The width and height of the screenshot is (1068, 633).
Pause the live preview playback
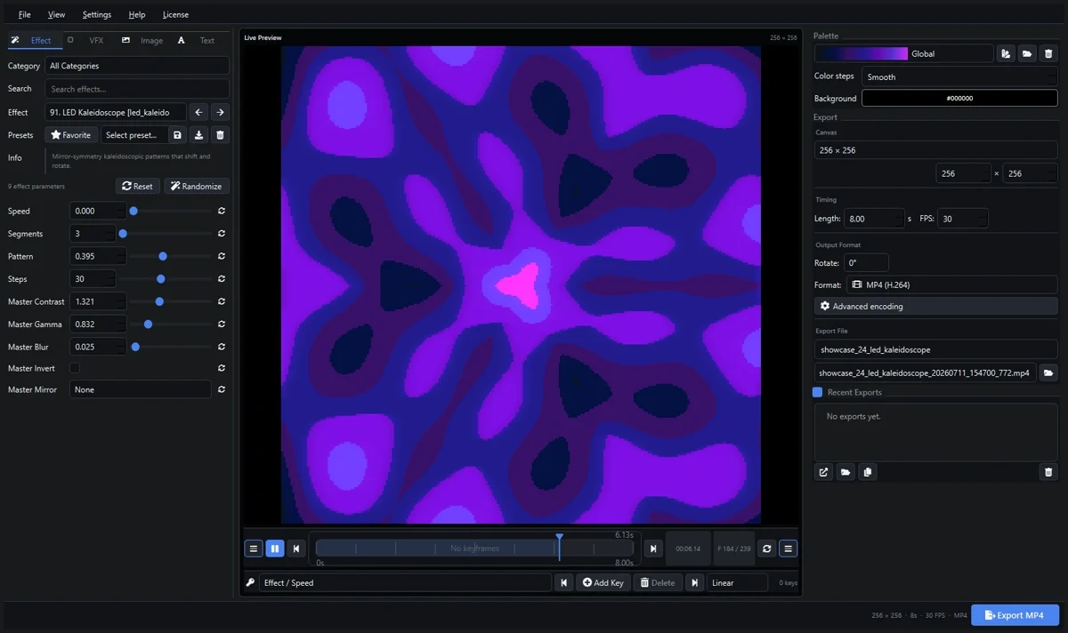click(275, 549)
